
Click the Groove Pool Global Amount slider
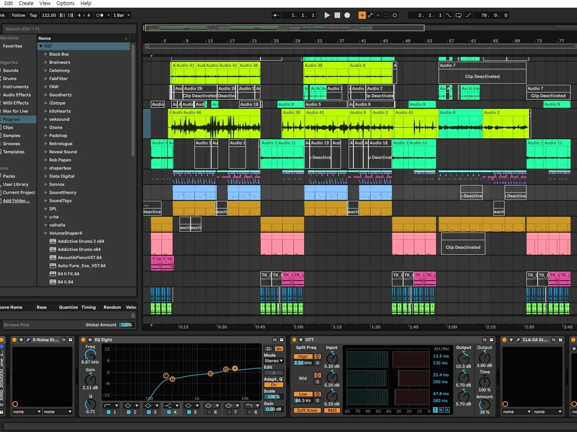(126, 325)
